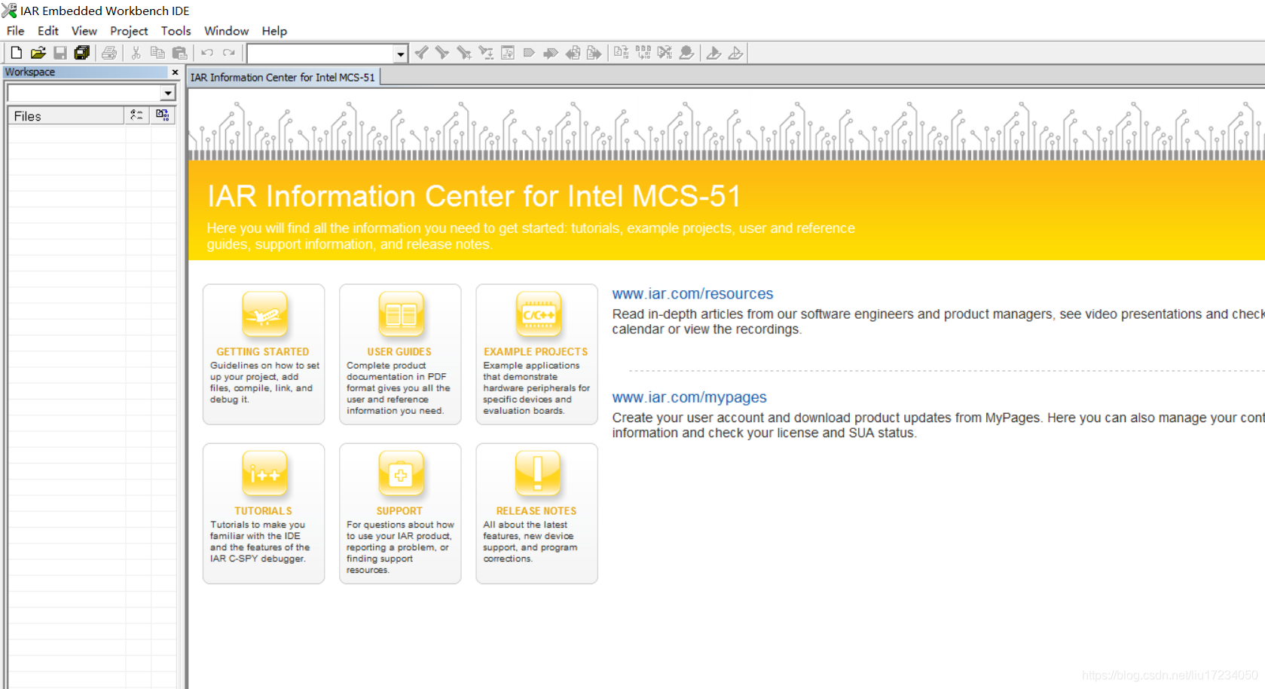Click the GETTING STARTED heading
The width and height of the screenshot is (1265, 689).
click(263, 352)
